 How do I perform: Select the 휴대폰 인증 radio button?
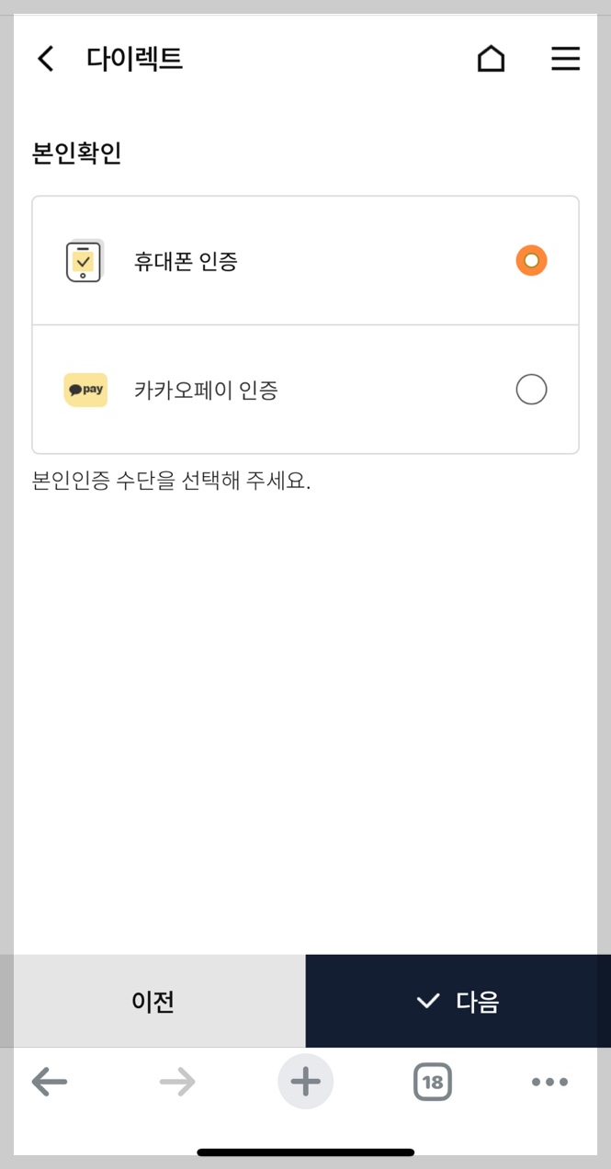[531, 260]
